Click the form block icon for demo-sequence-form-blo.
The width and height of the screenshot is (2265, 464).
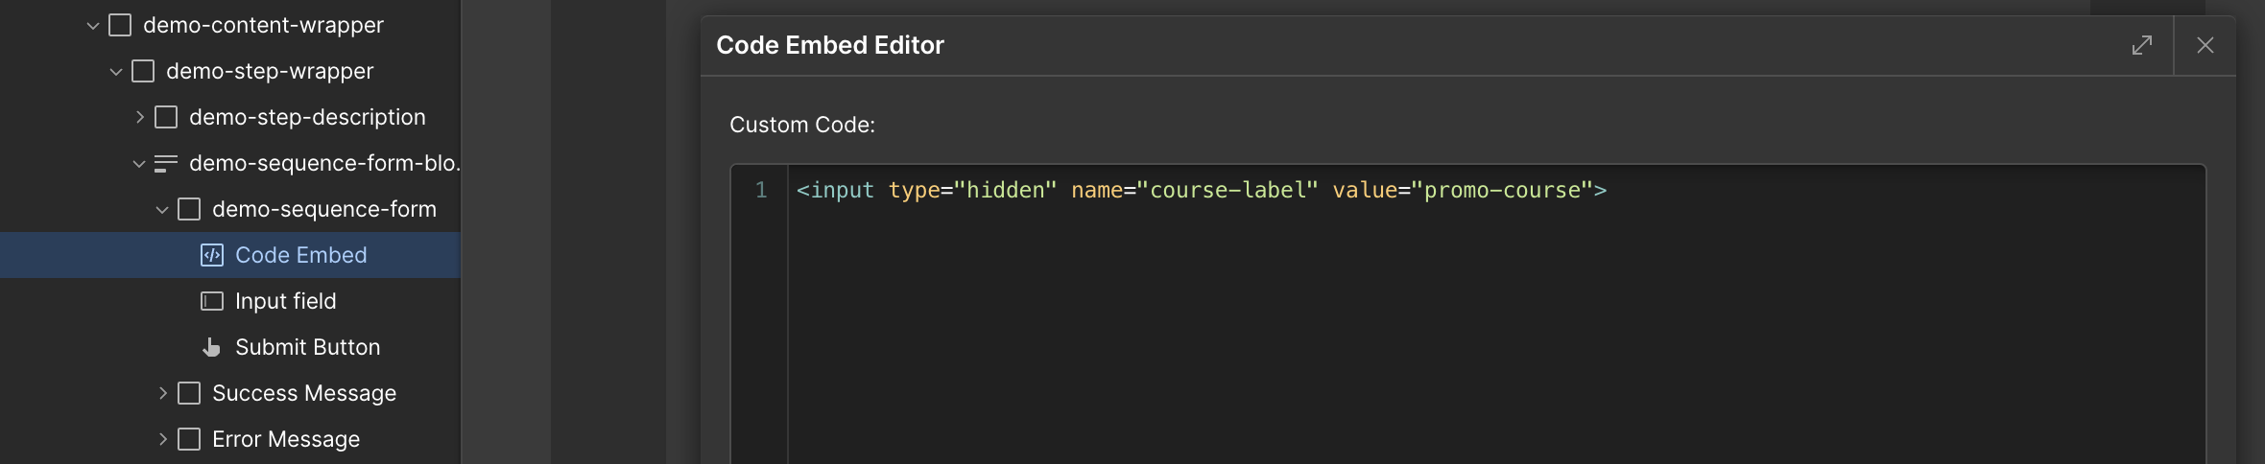pos(166,163)
